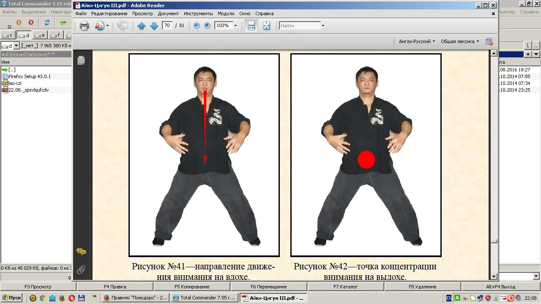The height and width of the screenshot is (304, 541).
Task: Toggle one full page view mode
Action: click(266, 26)
